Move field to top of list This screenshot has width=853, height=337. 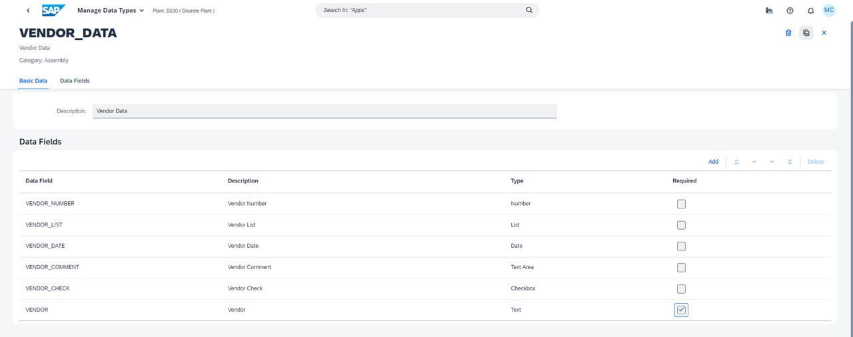click(x=736, y=162)
